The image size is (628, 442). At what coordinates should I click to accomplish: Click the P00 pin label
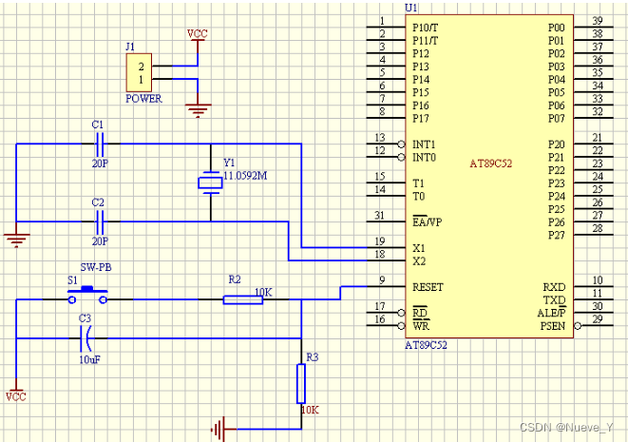click(557, 28)
